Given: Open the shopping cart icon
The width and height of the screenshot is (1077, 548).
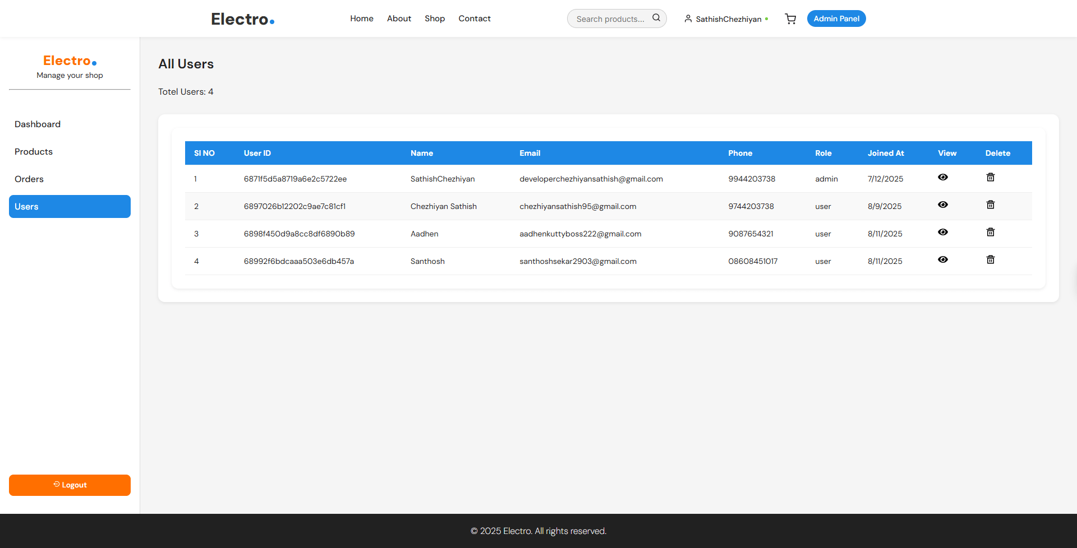Looking at the screenshot, I should [x=790, y=19].
